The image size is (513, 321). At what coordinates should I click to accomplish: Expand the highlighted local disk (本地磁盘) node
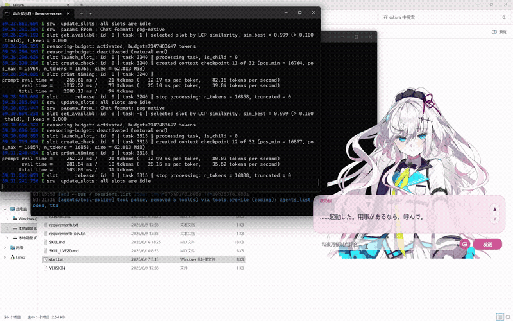point(8,228)
